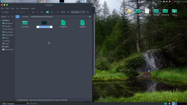Open Music in the sidebar
187x105 pixels.
(6, 38)
